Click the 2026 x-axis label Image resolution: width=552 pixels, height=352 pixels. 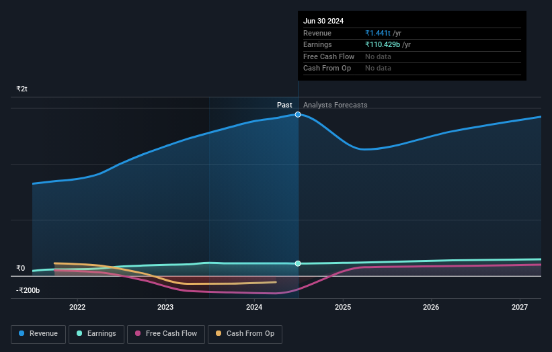[x=431, y=307]
